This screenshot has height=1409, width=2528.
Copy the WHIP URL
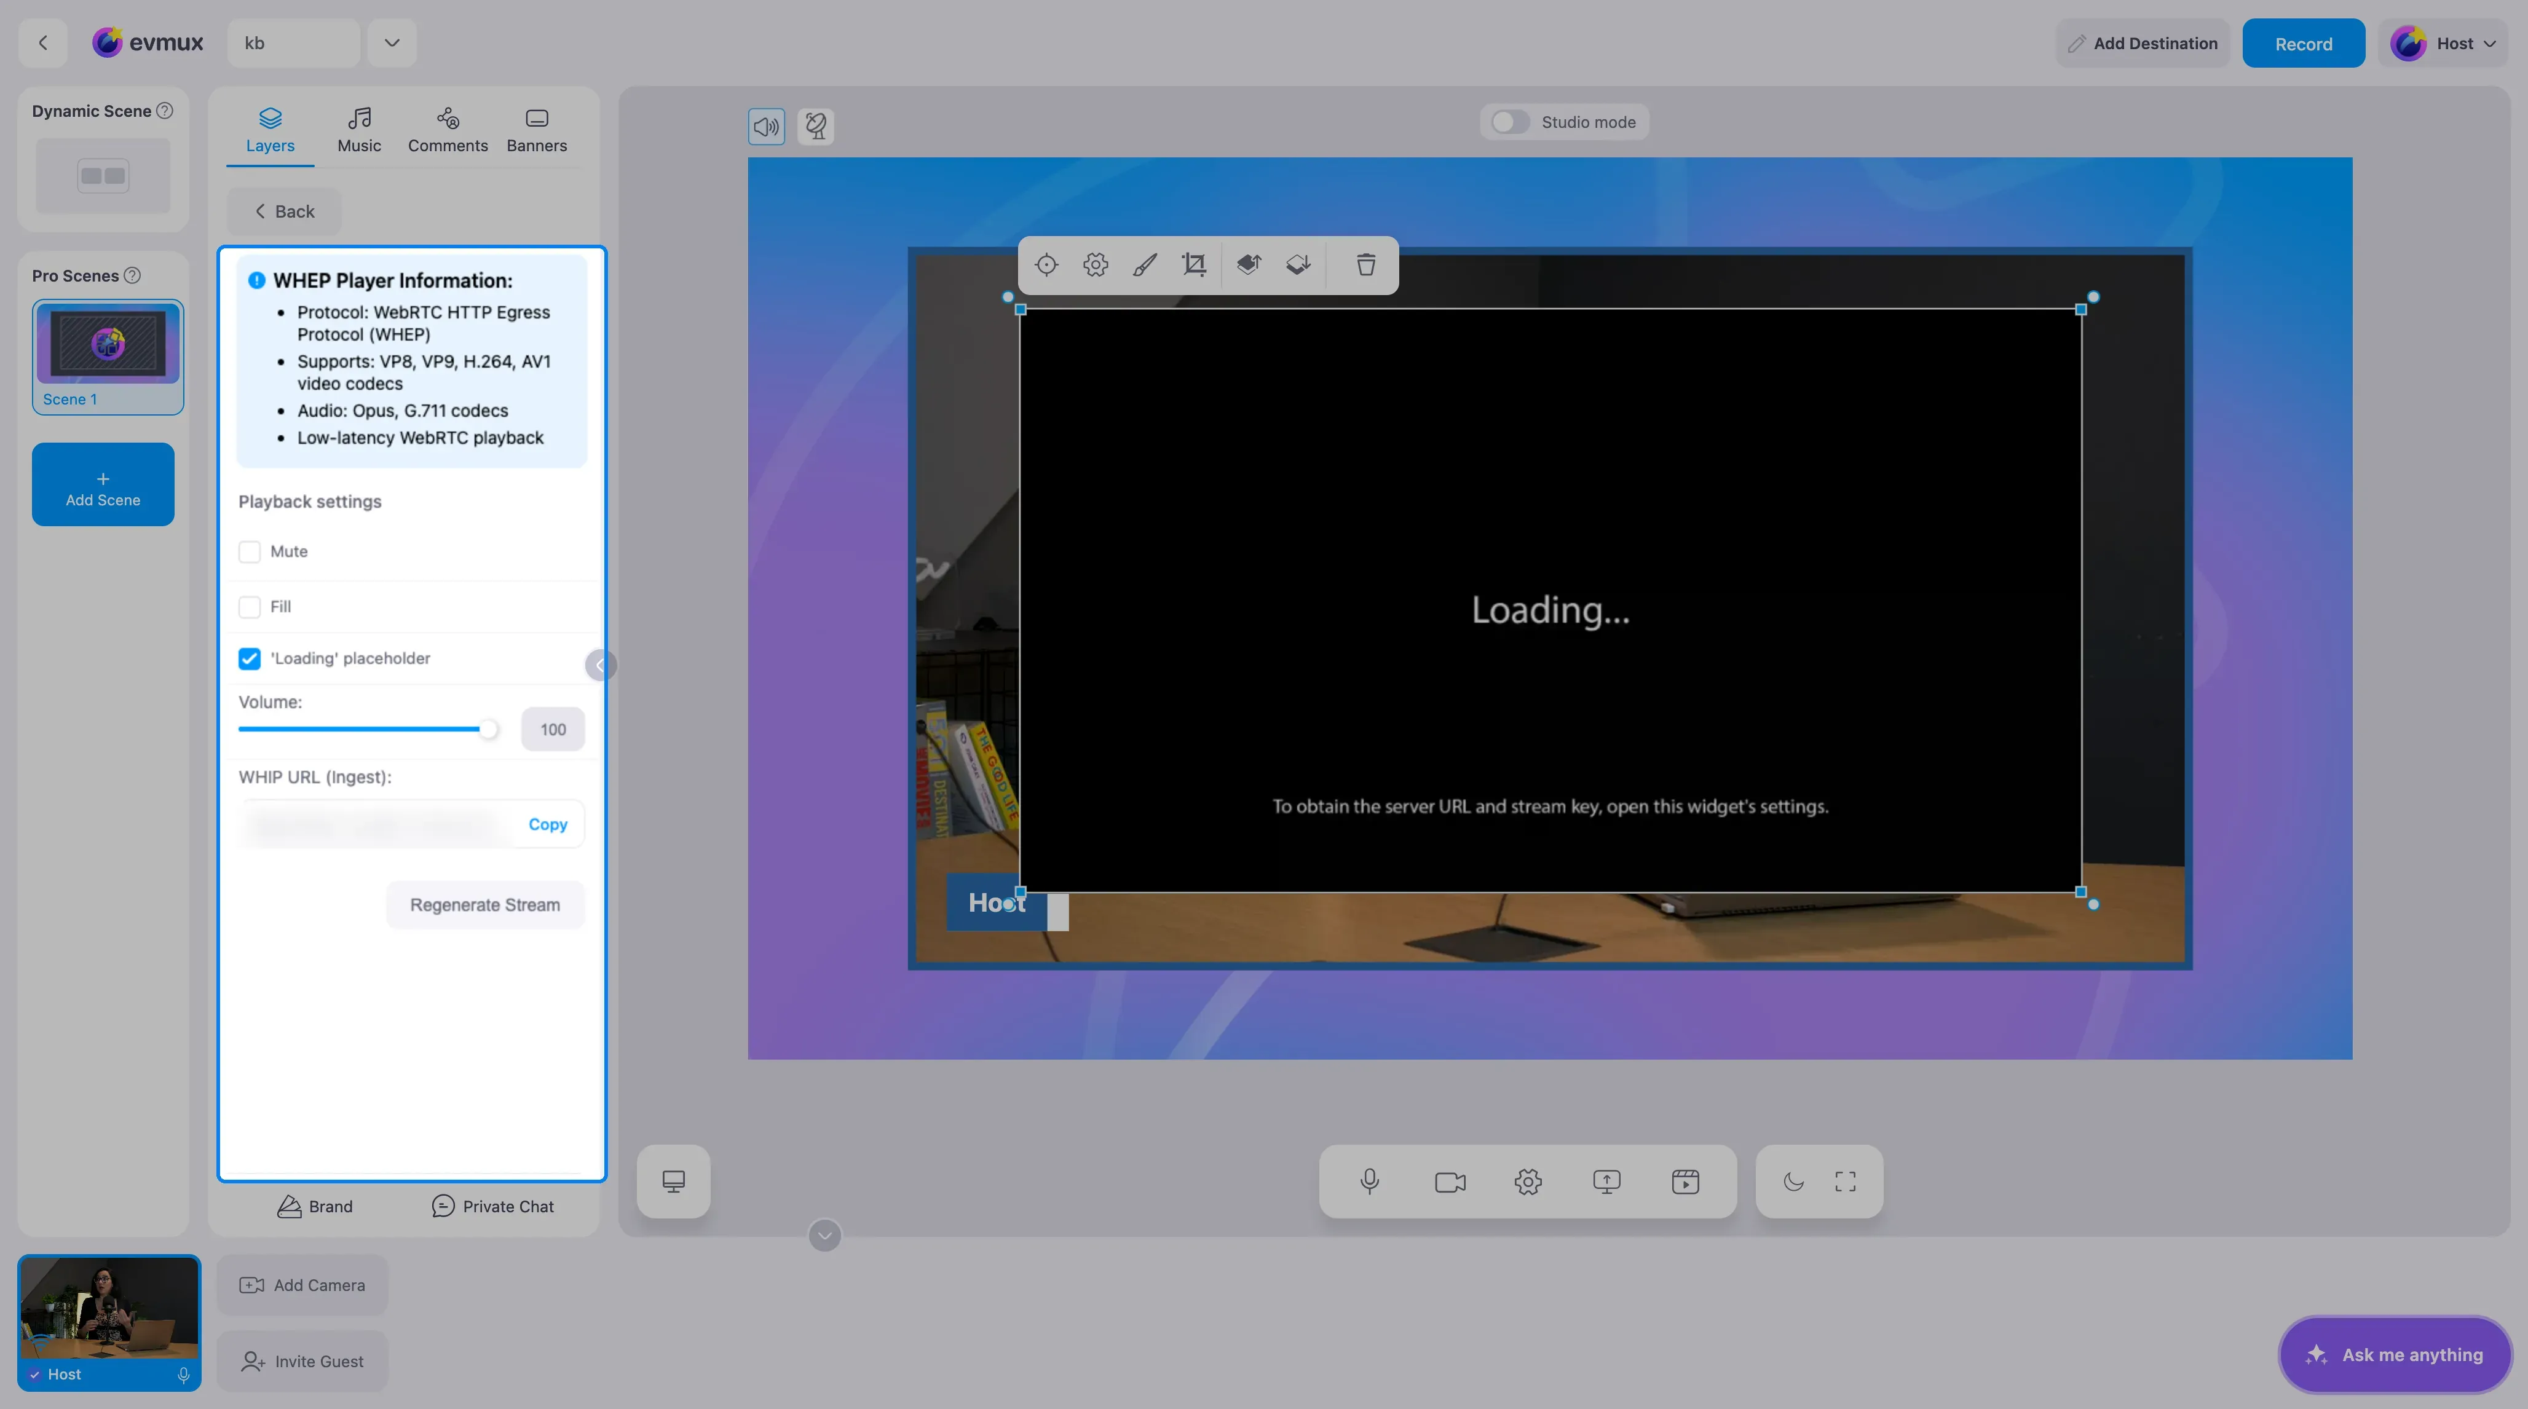[548, 824]
